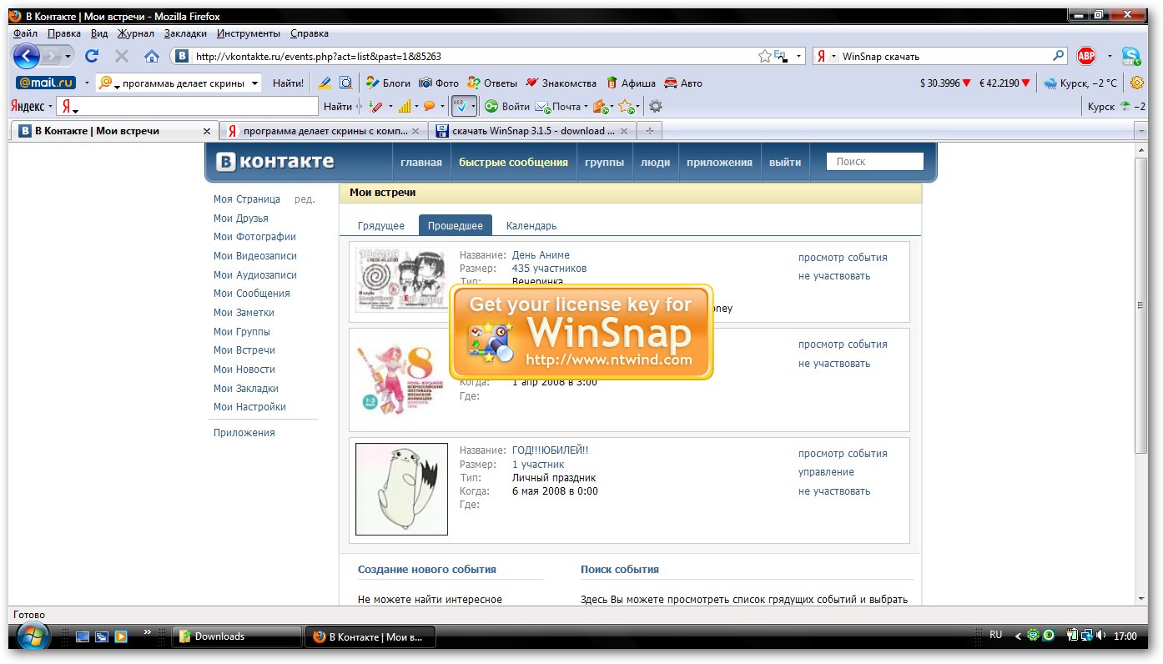Open Mail.ru Photo (Фото) toolbar button
Image resolution: width=1163 pixels, height=664 pixels.
click(x=439, y=83)
